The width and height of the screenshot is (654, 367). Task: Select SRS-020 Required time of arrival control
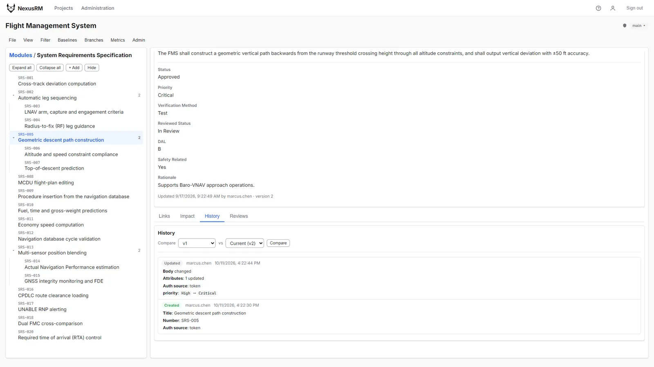coord(76,335)
